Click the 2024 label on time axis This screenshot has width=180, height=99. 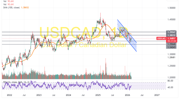68,95
